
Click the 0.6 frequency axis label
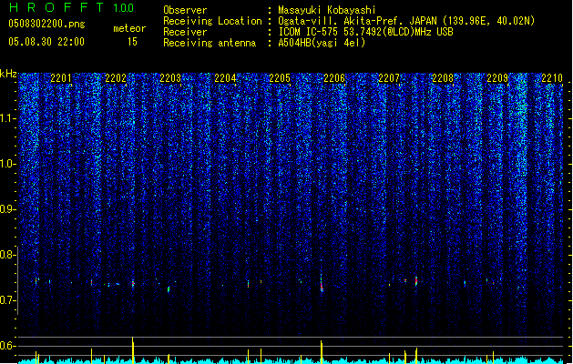[x=7, y=346]
